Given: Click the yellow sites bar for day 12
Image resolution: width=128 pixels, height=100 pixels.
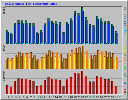Looking at the screenshot, I should (48, 62).
